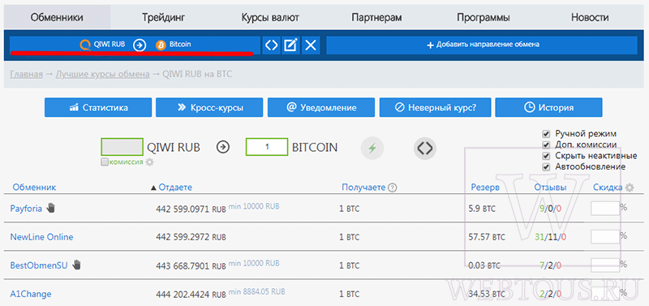Click the round arrow between QIWI RUB and BITCOIN
The image size is (649, 306).
coord(223,147)
